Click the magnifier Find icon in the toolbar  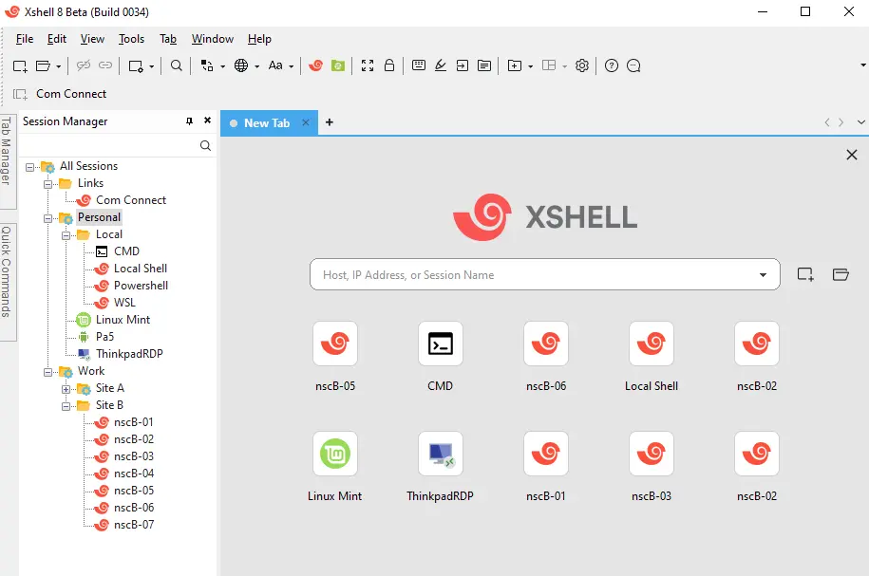click(x=177, y=65)
